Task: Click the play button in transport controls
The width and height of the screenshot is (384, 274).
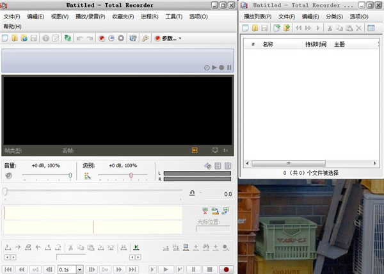Action: [x=165, y=270]
